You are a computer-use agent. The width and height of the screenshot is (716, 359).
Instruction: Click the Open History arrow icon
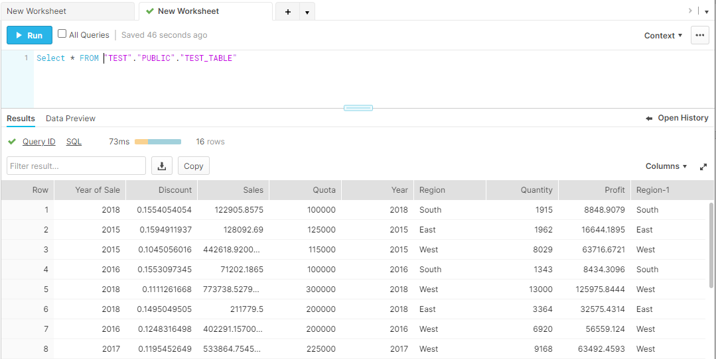tap(650, 119)
